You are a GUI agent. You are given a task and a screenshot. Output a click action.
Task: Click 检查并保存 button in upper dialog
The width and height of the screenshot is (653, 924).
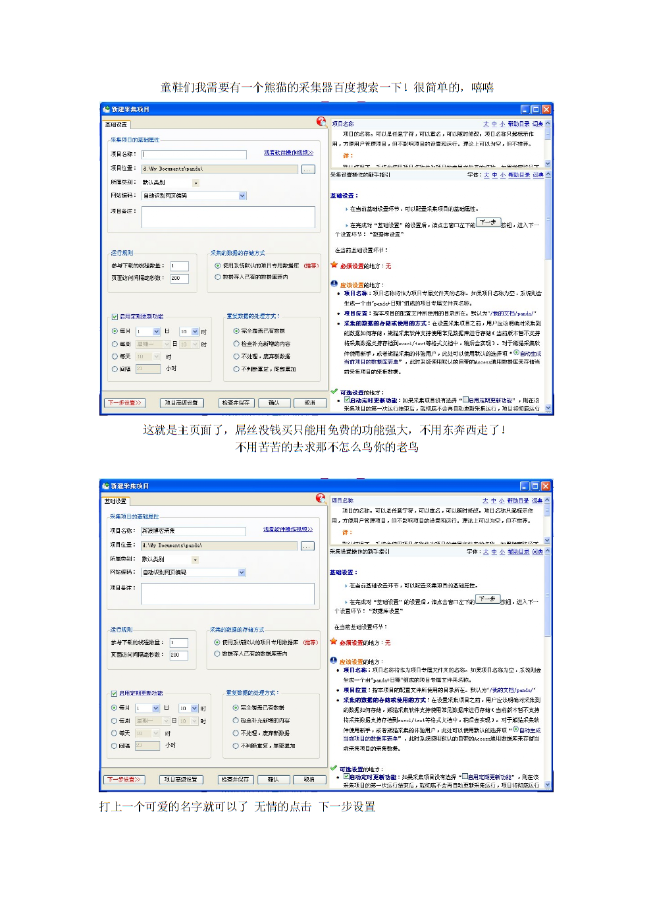pyautogui.click(x=236, y=402)
